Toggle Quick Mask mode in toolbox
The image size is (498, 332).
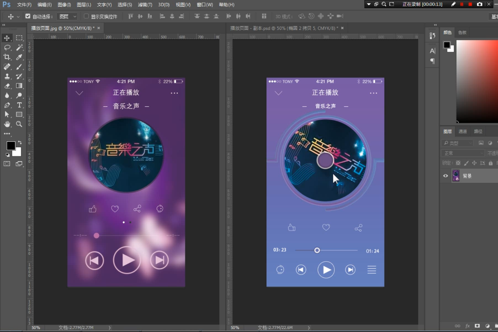point(7,164)
